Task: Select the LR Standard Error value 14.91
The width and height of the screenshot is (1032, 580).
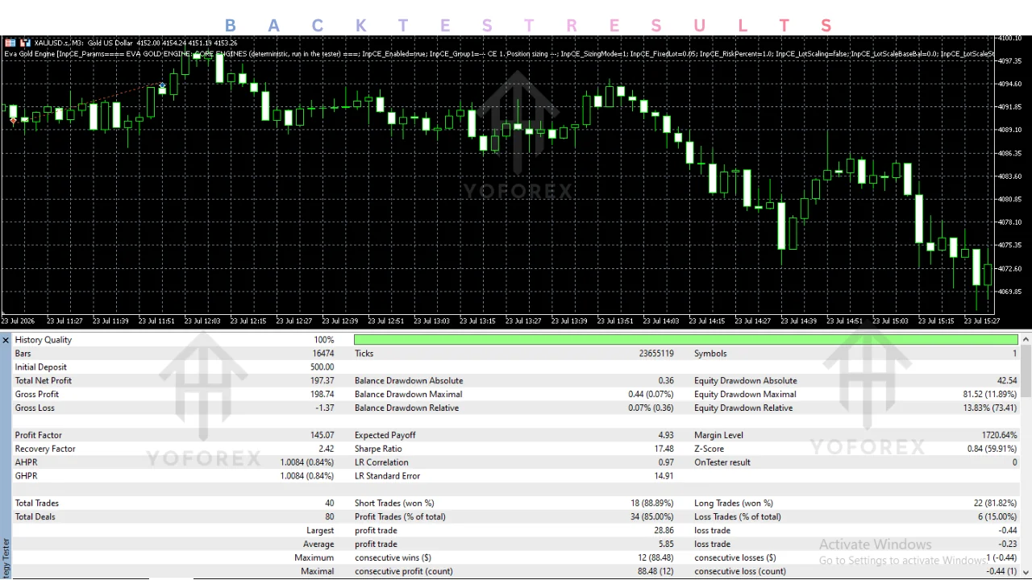Action: click(x=664, y=476)
